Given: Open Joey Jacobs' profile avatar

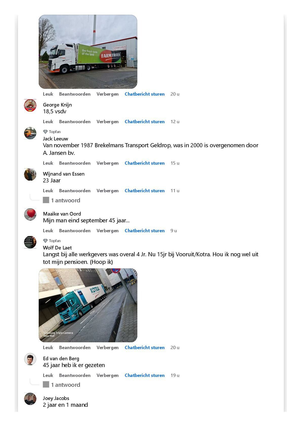Looking at the screenshot, I should pos(30,399).
